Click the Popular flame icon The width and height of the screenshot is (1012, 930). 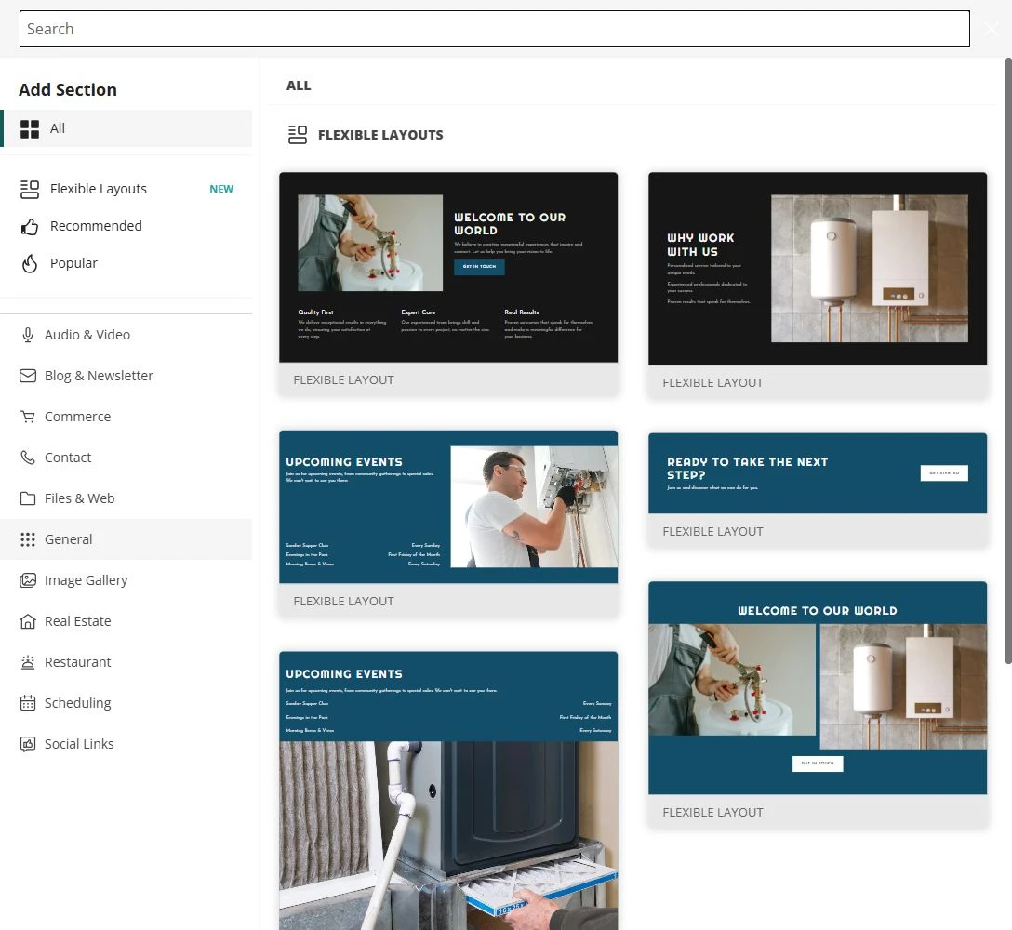coord(29,263)
